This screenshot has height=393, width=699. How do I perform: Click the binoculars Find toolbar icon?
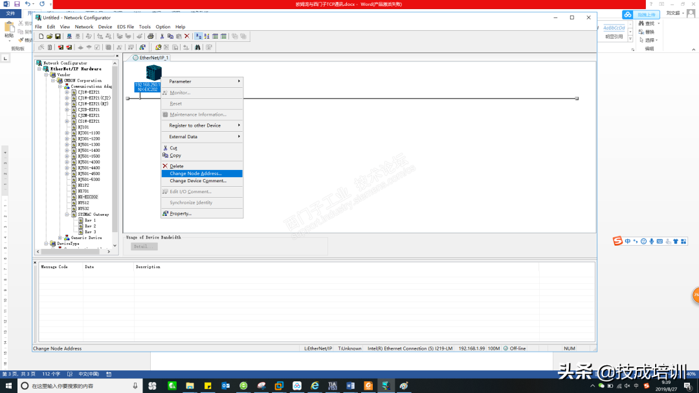click(x=197, y=47)
